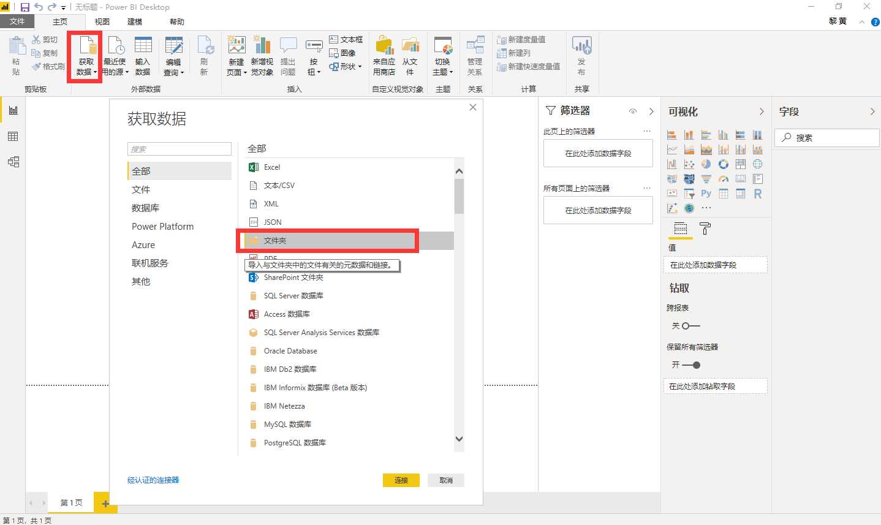This screenshot has width=881, height=525.
Task: Toggle Keep all filters (保留所有筛选器) switch
Action: click(691, 364)
